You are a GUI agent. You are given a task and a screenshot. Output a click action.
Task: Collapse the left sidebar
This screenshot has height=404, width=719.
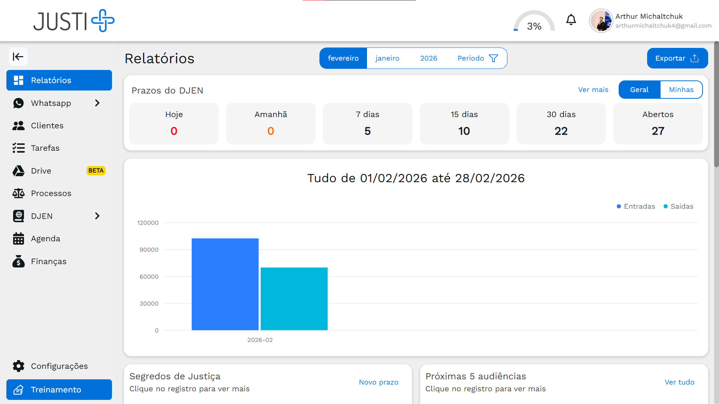click(x=18, y=56)
